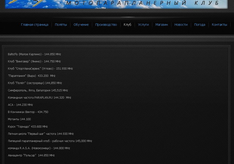
Task: Open the Новости section
Action: click(181, 25)
